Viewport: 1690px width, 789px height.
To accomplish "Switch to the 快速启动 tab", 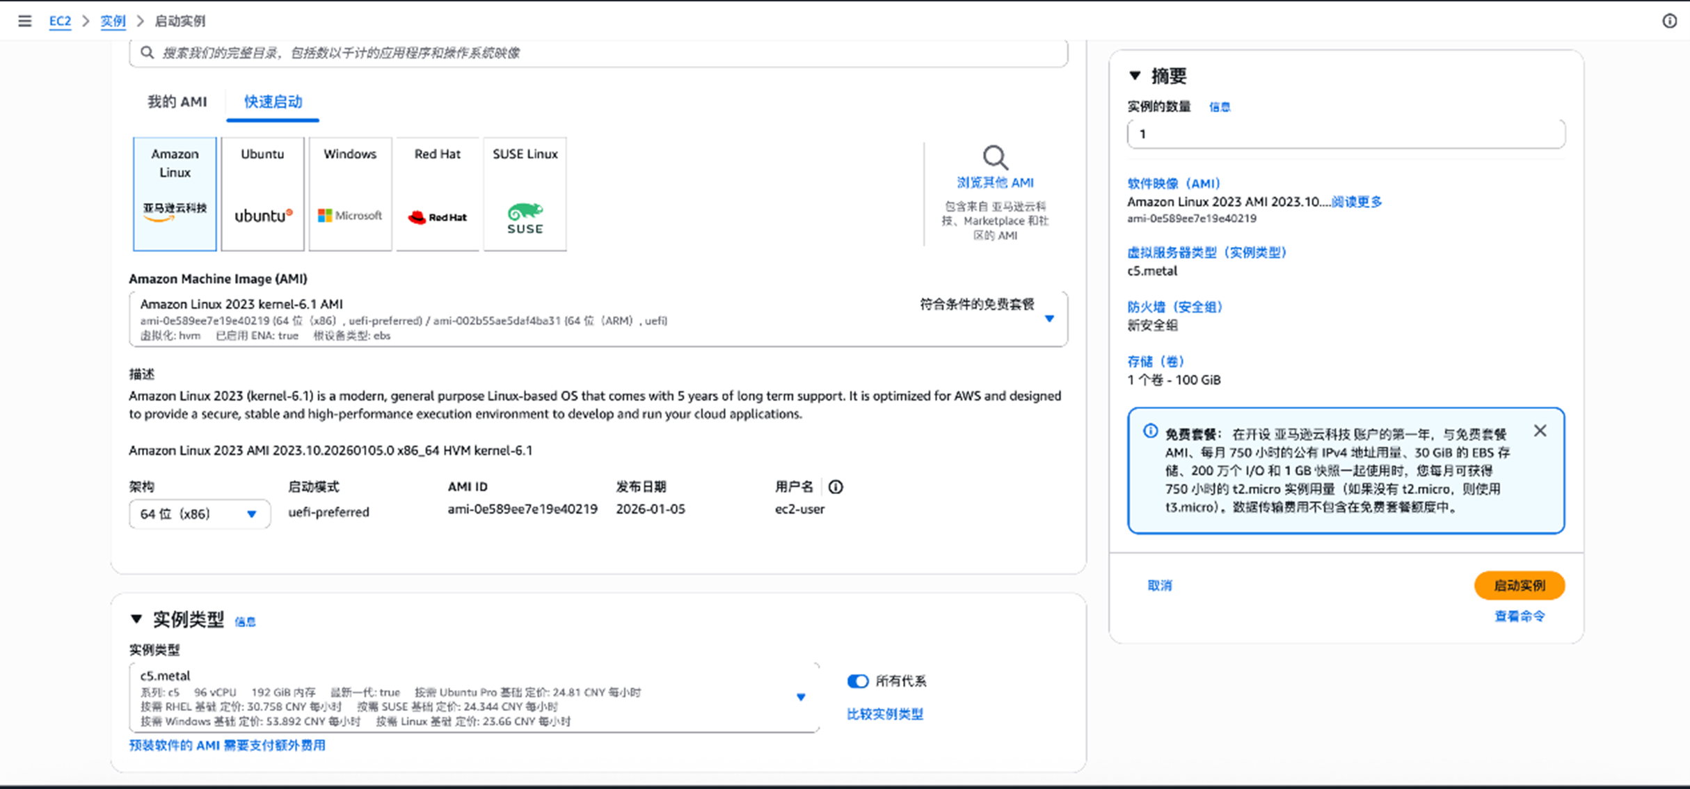I will pos(273,102).
